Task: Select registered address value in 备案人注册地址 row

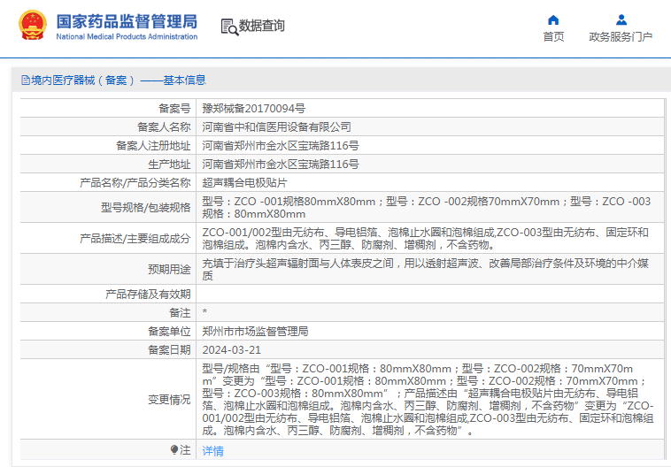Action: point(281,146)
